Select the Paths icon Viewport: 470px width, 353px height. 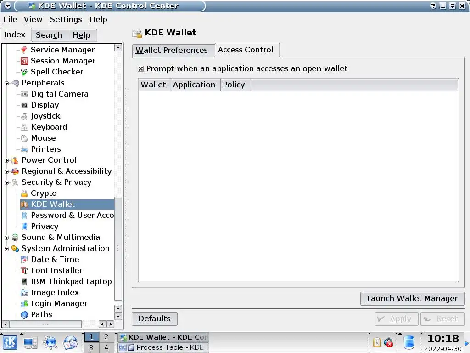pos(24,315)
